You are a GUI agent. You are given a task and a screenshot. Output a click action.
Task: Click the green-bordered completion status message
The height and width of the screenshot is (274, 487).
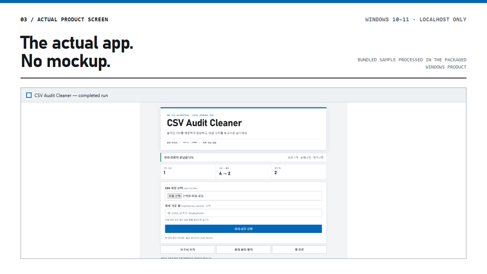pyautogui.click(x=179, y=158)
